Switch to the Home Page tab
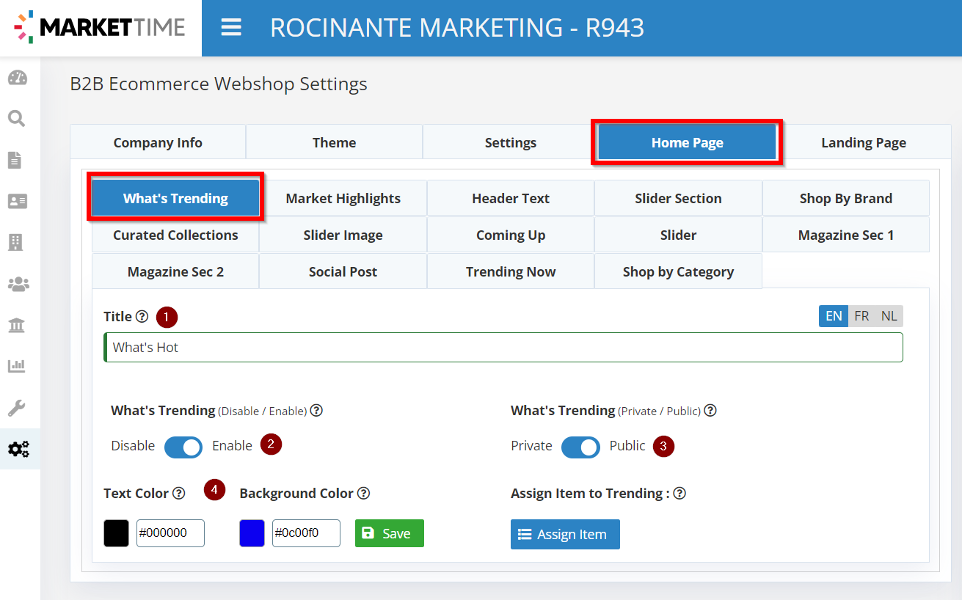 (x=688, y=142)
